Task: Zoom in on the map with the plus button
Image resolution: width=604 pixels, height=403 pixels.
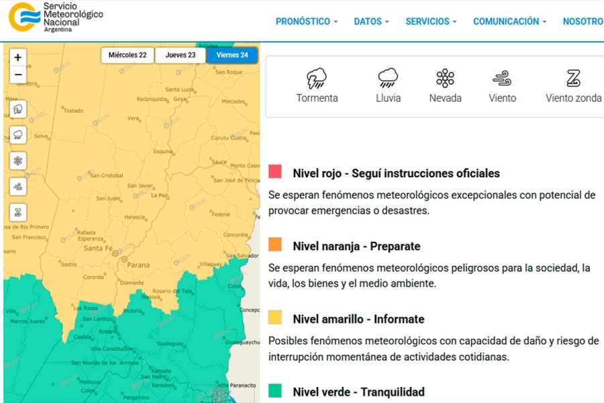Action: pos(18,58)
